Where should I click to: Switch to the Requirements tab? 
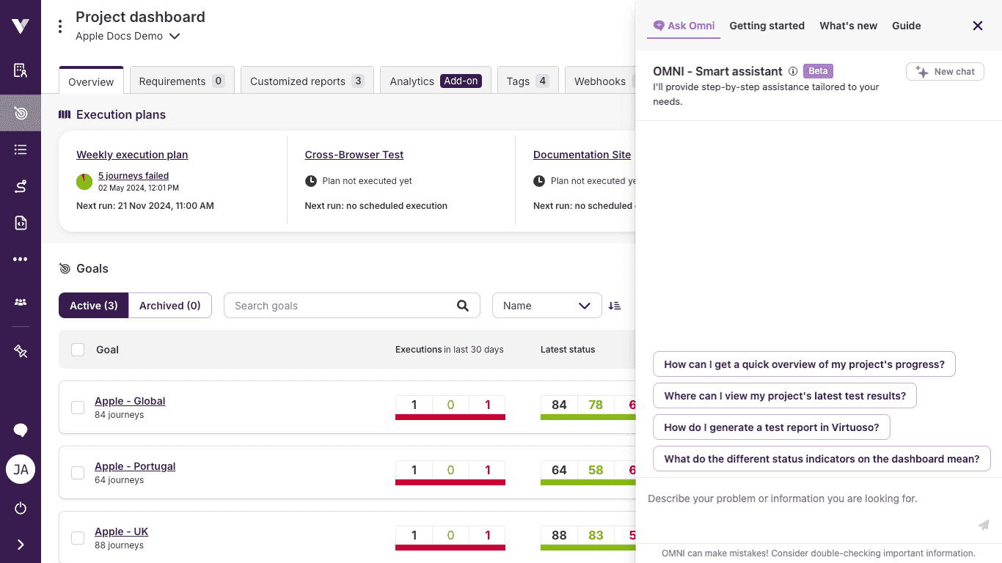181,81
